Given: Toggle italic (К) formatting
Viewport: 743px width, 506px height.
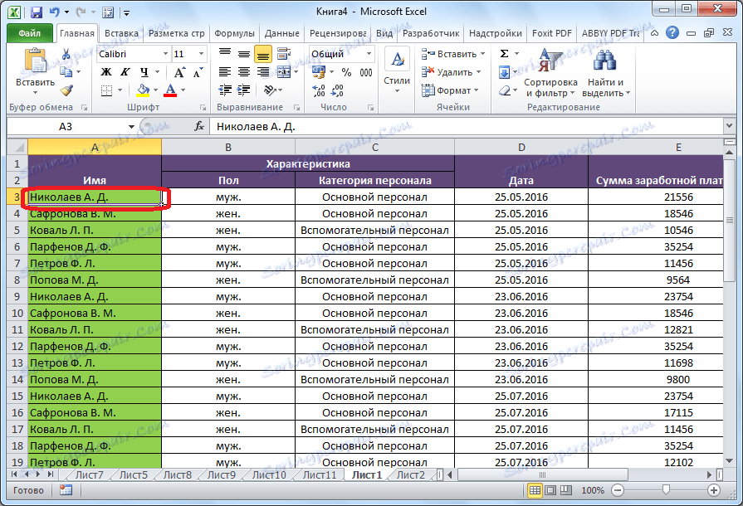Looking at the screenshot, I should click(125, 72).
